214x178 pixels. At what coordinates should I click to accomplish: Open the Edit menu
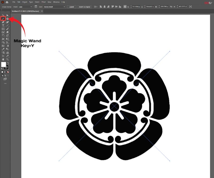click(x=19, y=2)
